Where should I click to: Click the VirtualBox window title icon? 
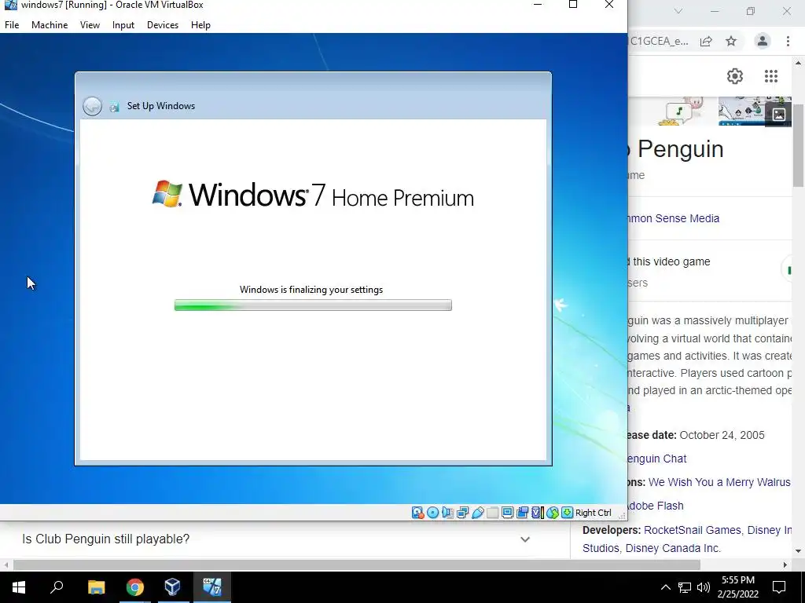point(10,5)
